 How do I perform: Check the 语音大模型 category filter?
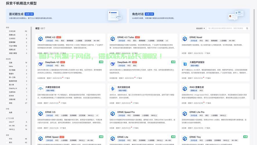[7, 53]
